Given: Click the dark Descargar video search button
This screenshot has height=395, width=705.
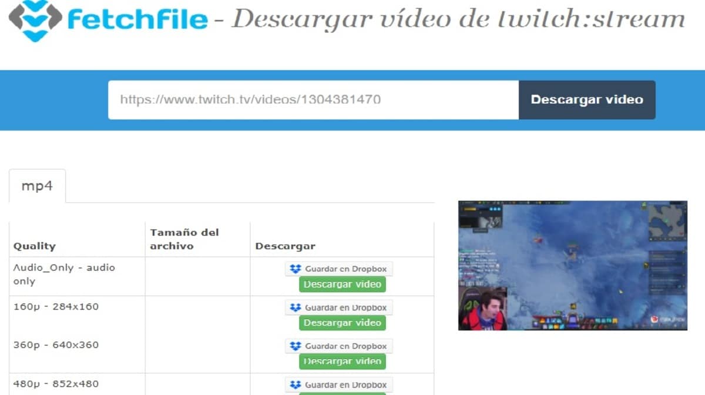Looking at the screenshot, I should tap(587, 100).
